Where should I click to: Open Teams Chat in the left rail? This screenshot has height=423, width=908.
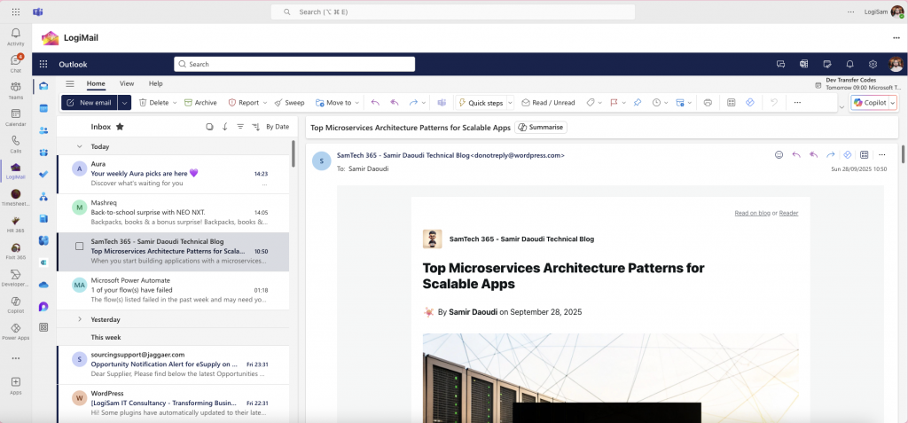coord(15,62)
